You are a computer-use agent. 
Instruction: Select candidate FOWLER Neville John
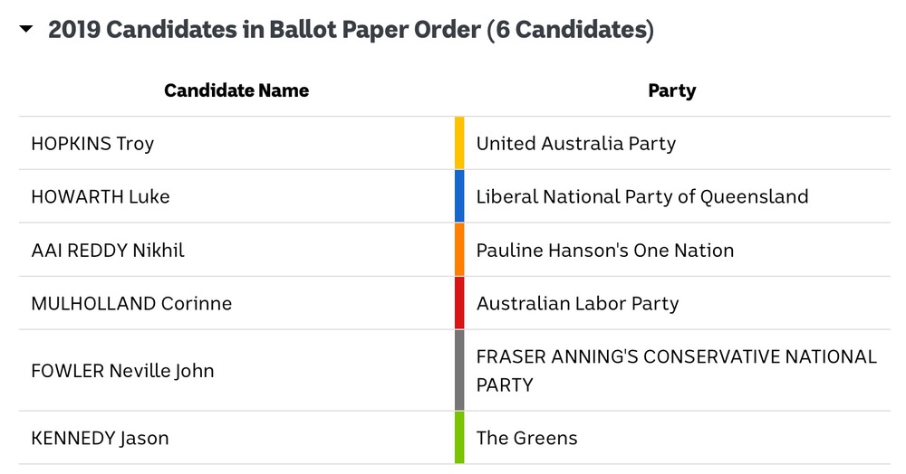122,370
